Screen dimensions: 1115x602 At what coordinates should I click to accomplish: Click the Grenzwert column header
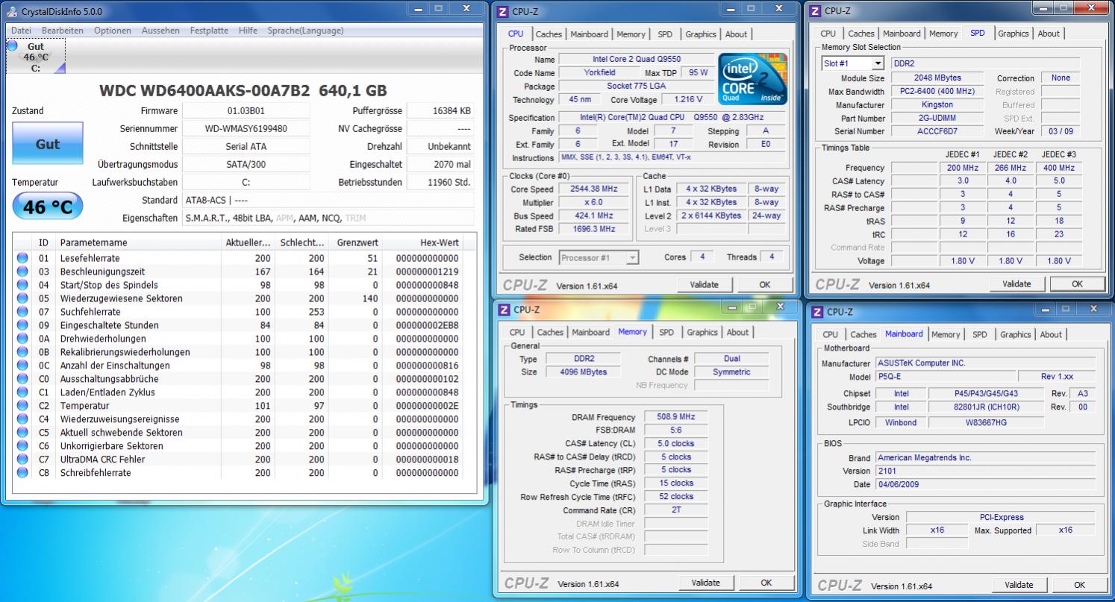355,242
